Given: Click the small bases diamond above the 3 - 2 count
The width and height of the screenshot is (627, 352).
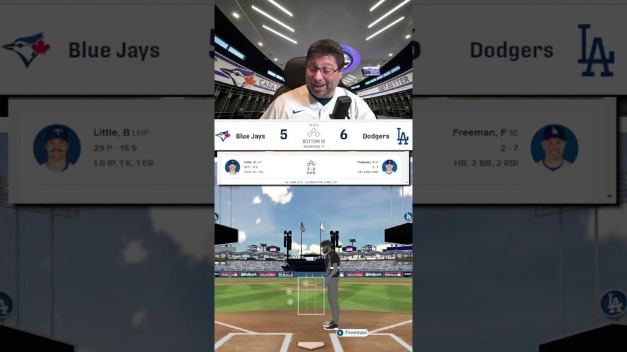Looking at the screenshot, I should click(311, 163).
